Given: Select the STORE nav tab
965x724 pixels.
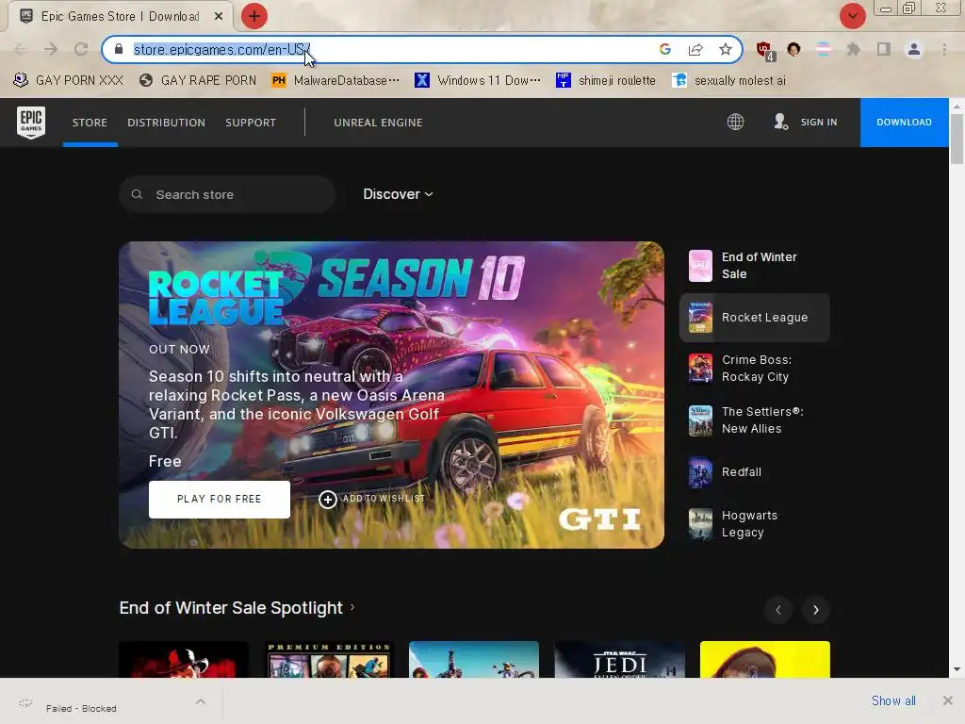Looking at the screenshot, I should tap(90, 123).
